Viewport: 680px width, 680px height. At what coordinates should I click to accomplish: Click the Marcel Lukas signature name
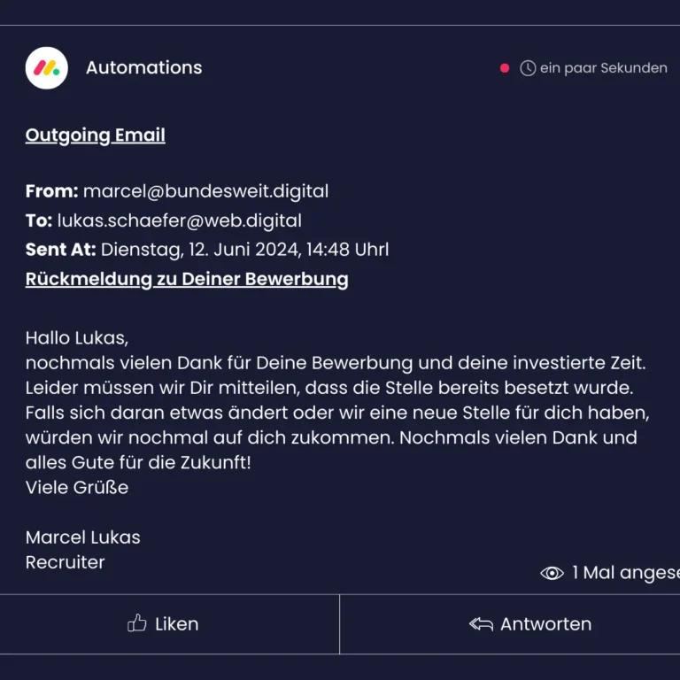point(83,537)
